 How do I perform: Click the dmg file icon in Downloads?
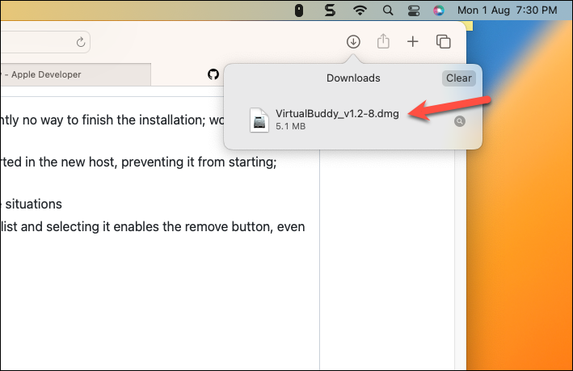[259, 120]
